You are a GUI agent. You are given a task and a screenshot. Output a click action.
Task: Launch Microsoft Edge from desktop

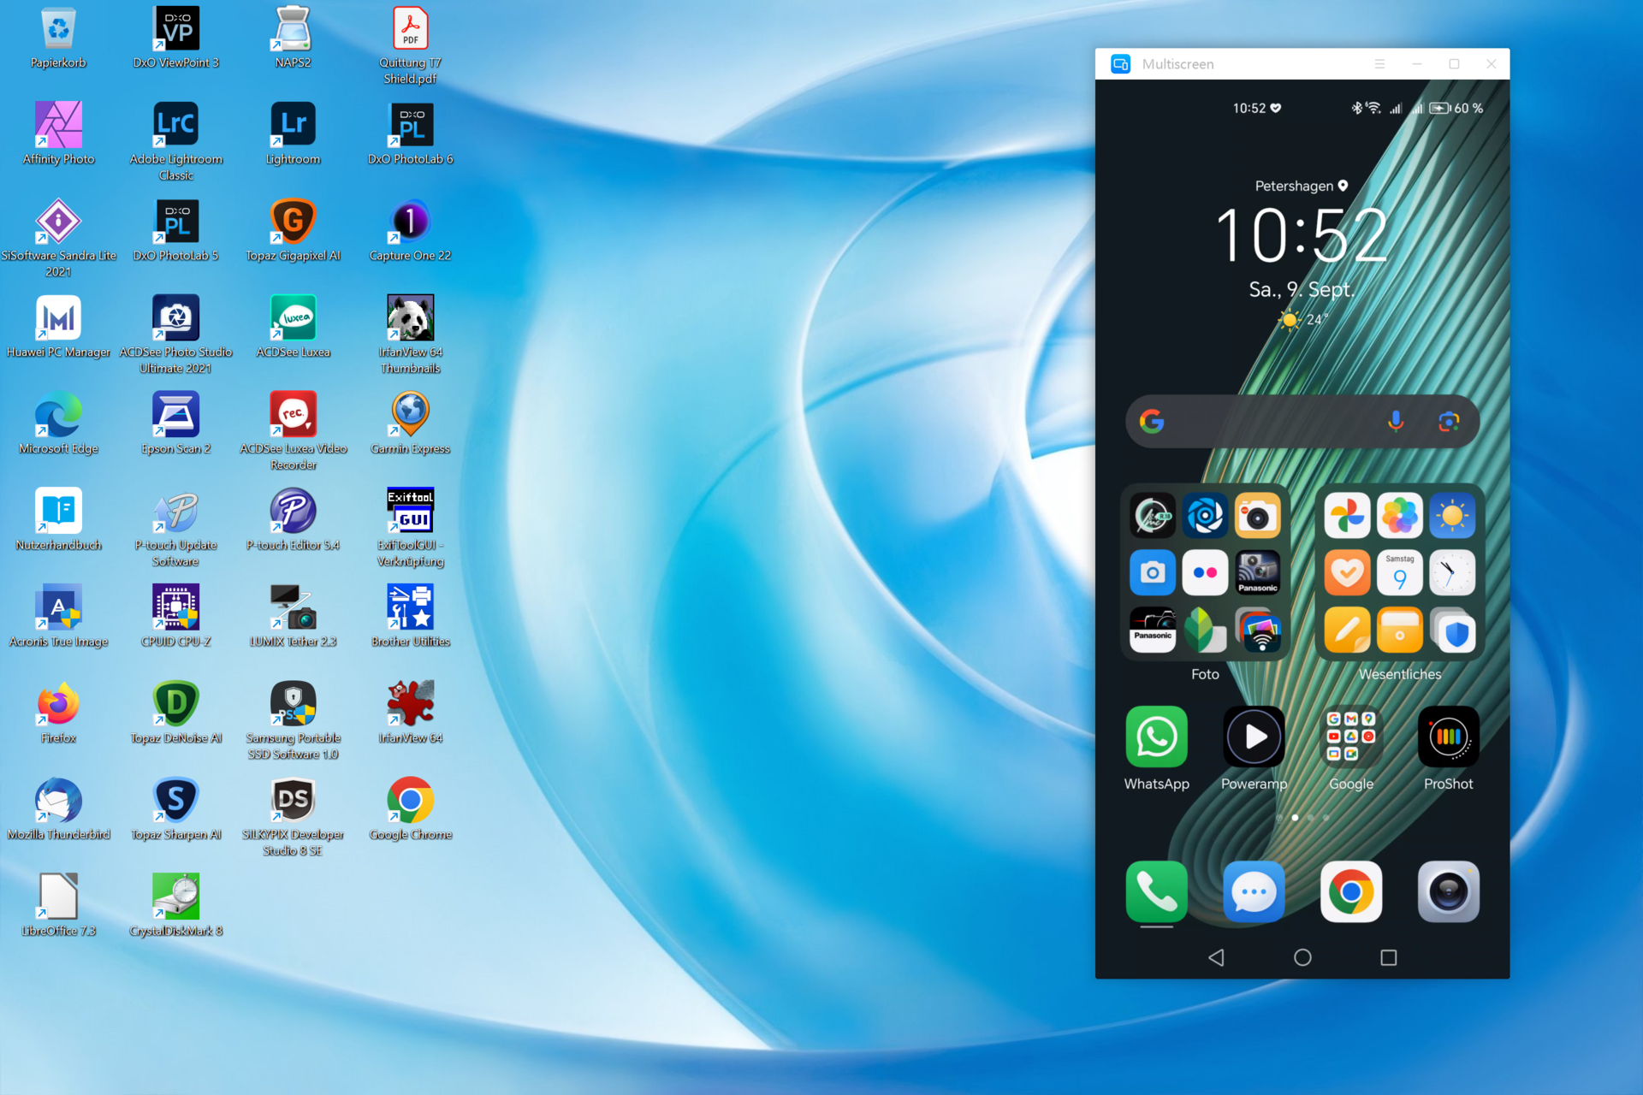click(x=58, y=415)
